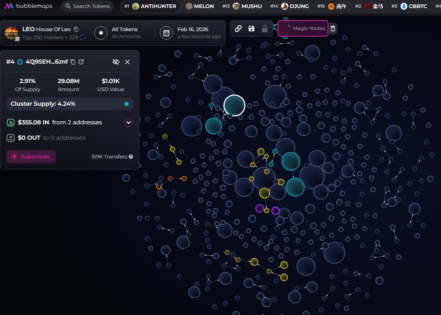
Task: Select trending token 丙午
Action: click(332, 6)
